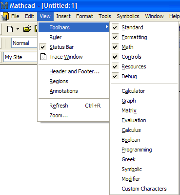Show the Evaluation toolbar

click(144, 120)
